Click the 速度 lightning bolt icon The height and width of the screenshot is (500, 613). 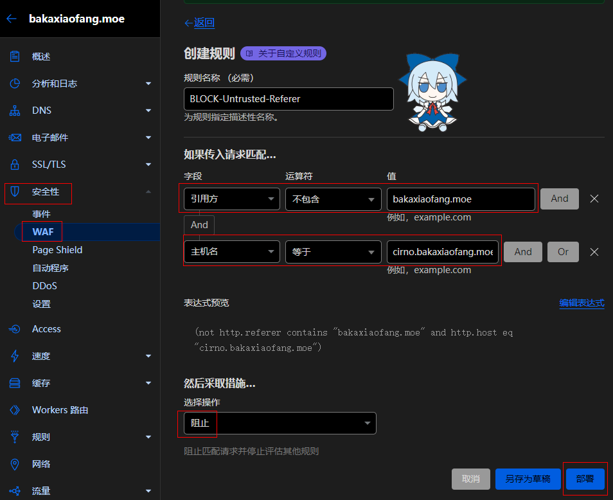tap(15, 356)
